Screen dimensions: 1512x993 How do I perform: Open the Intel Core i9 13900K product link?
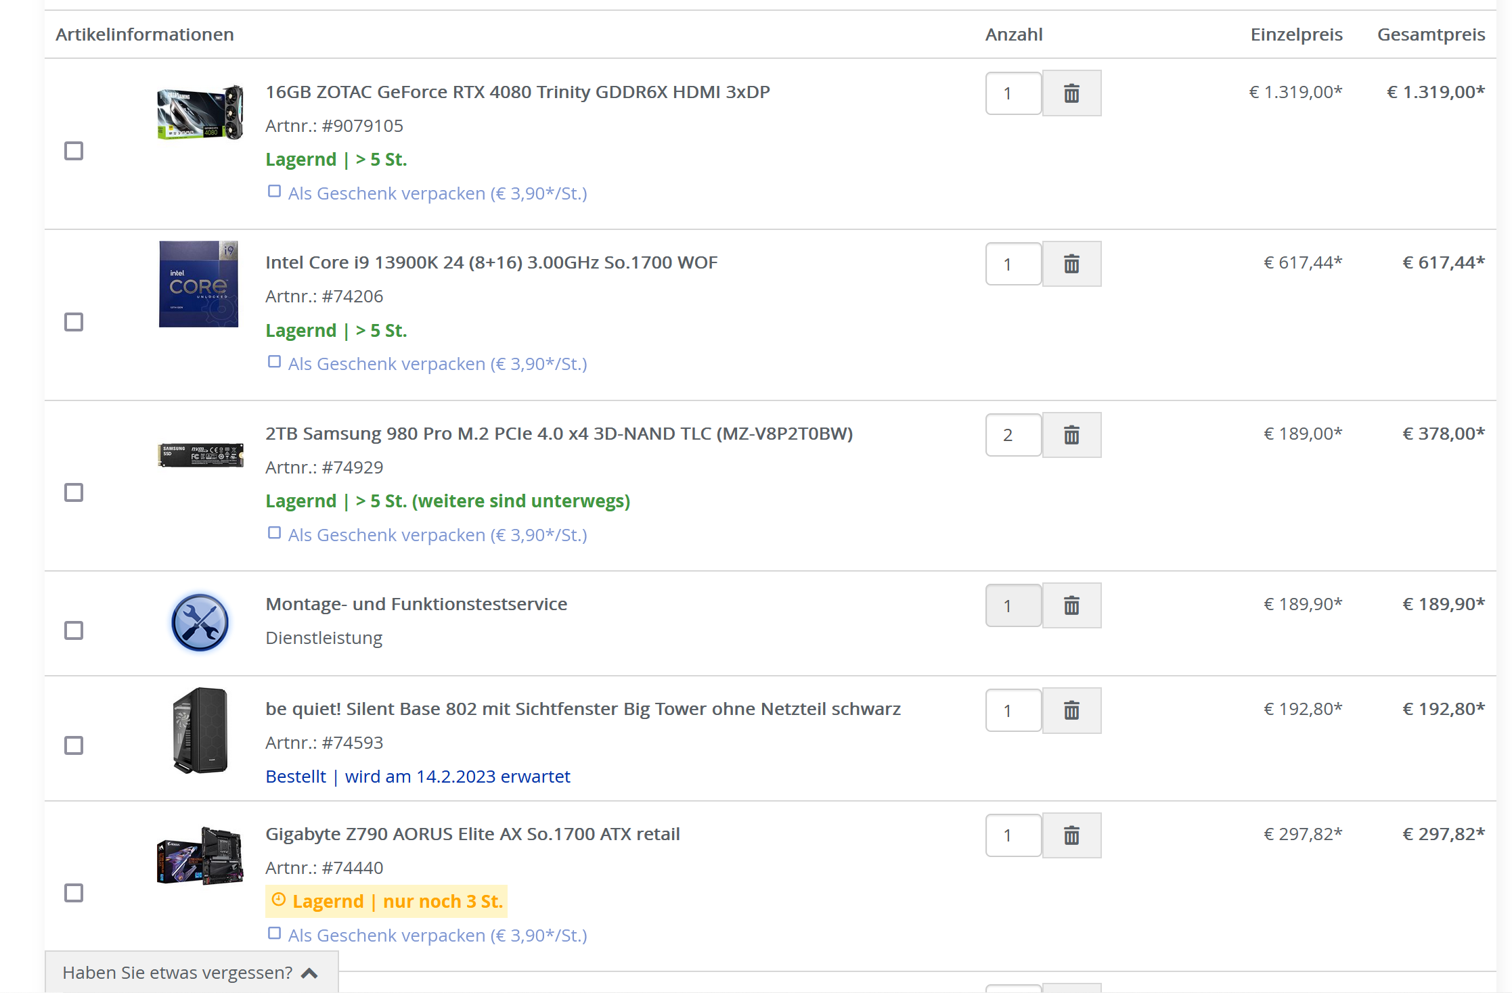click(491, 262)
